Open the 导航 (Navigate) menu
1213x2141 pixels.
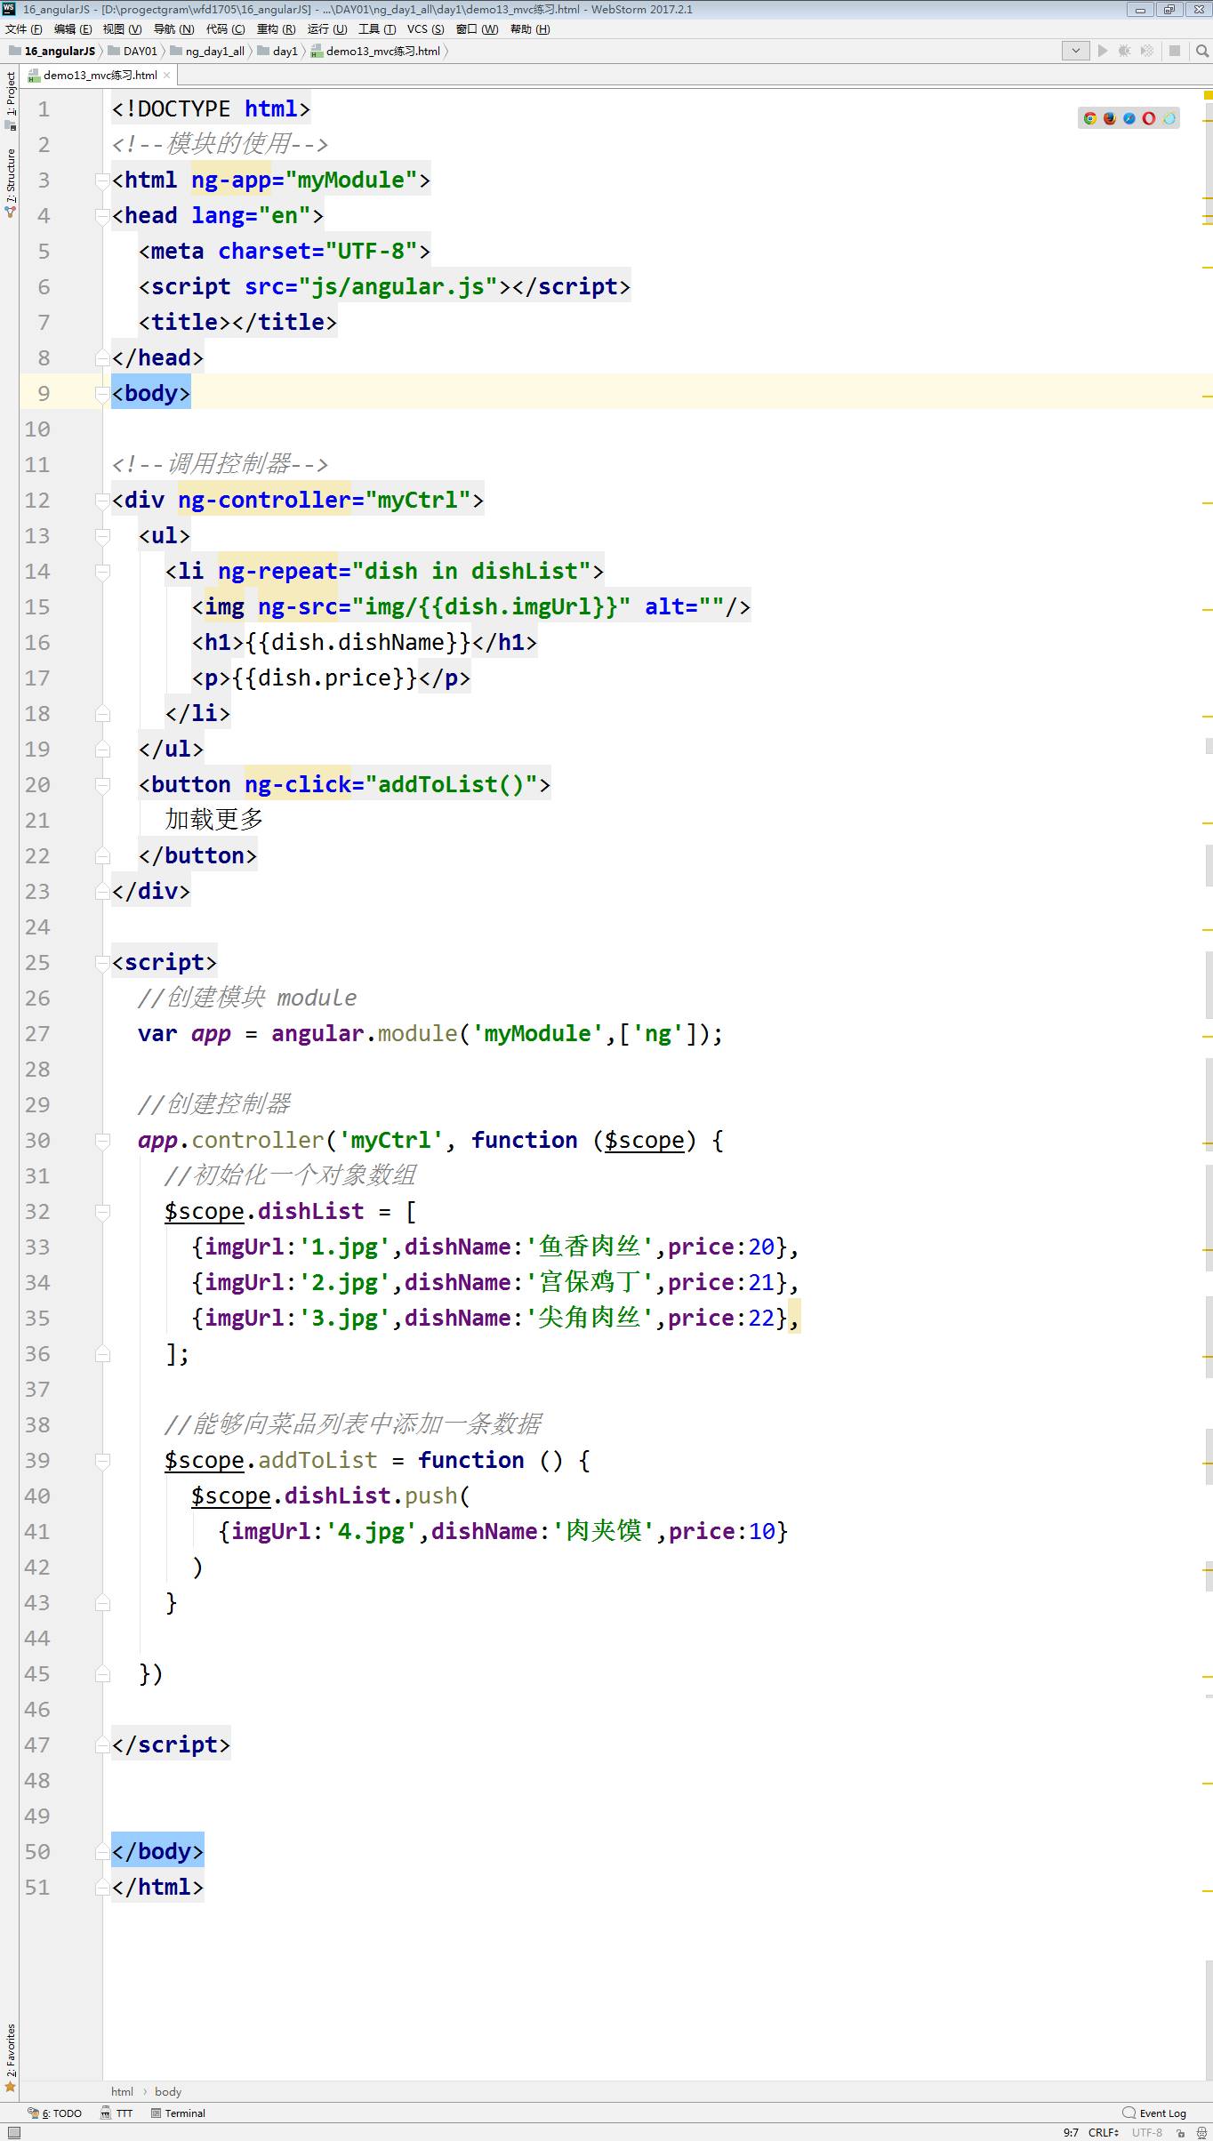[173, 29]
